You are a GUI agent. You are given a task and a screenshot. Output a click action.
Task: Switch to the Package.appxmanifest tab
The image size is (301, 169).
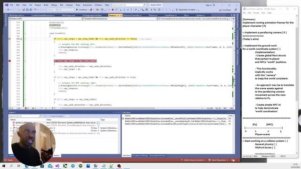92,15
